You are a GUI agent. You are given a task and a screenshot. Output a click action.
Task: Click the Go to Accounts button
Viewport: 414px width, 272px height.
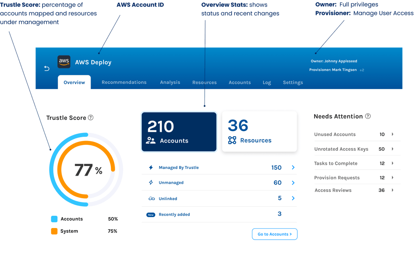coord(275,234)
